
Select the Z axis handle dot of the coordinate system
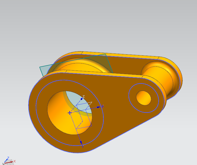[x=81, y=99]
